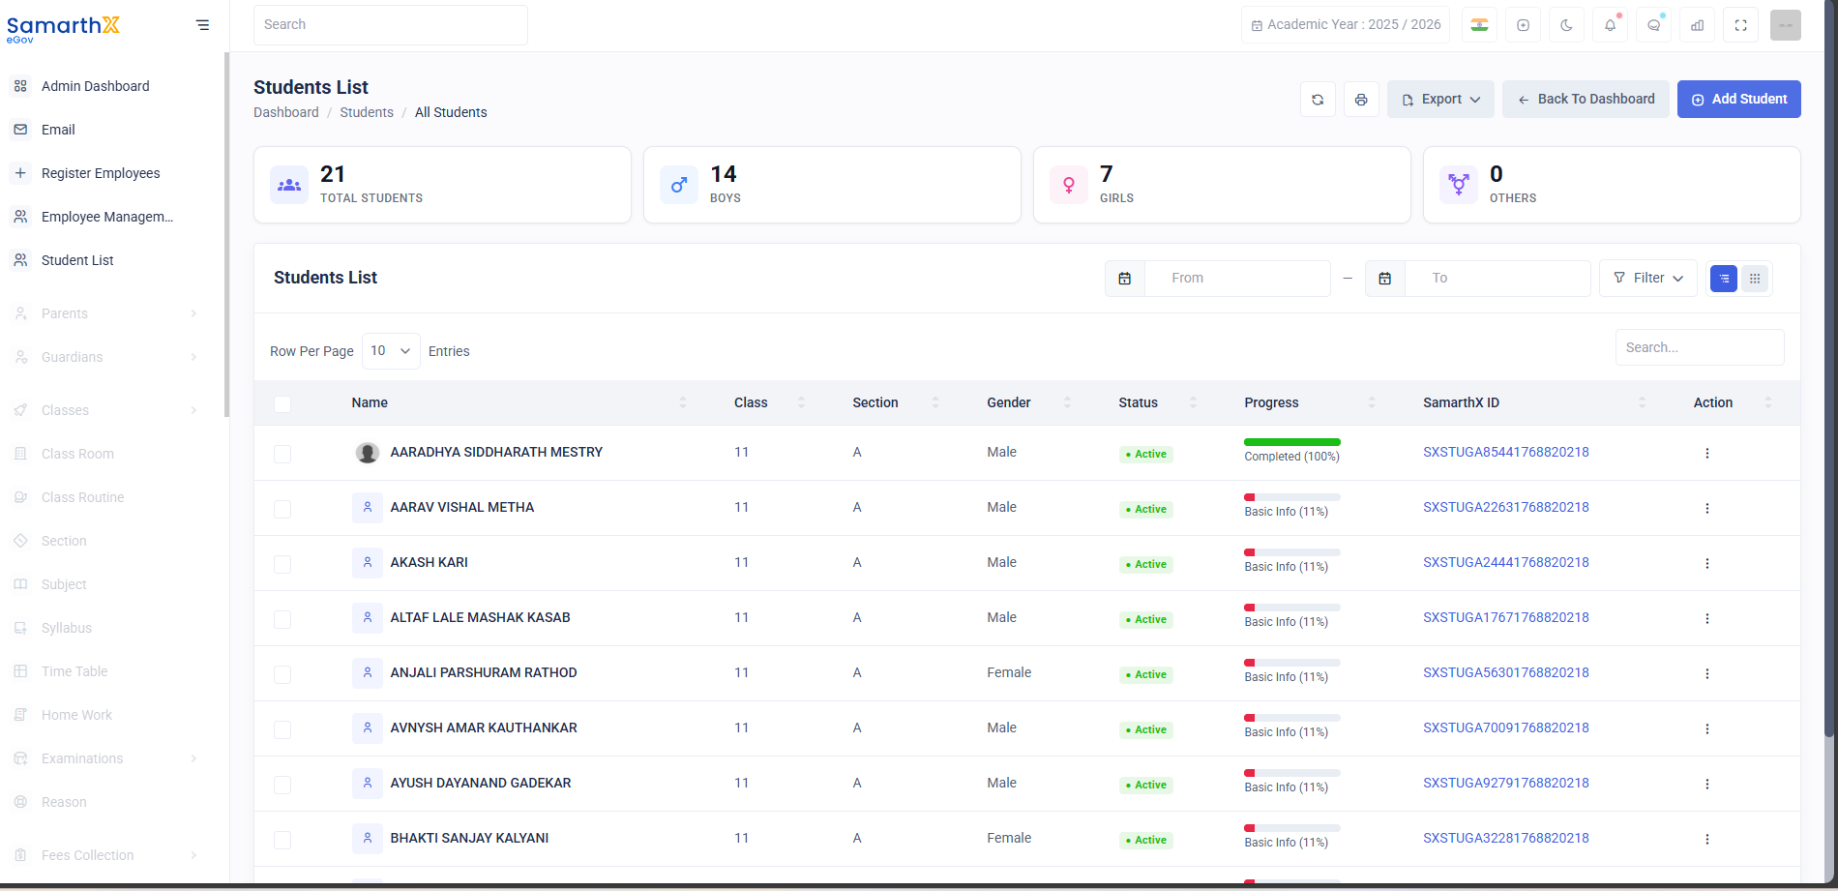Switch to grid view icon
1838x891 pixels.
[1755, 279]
